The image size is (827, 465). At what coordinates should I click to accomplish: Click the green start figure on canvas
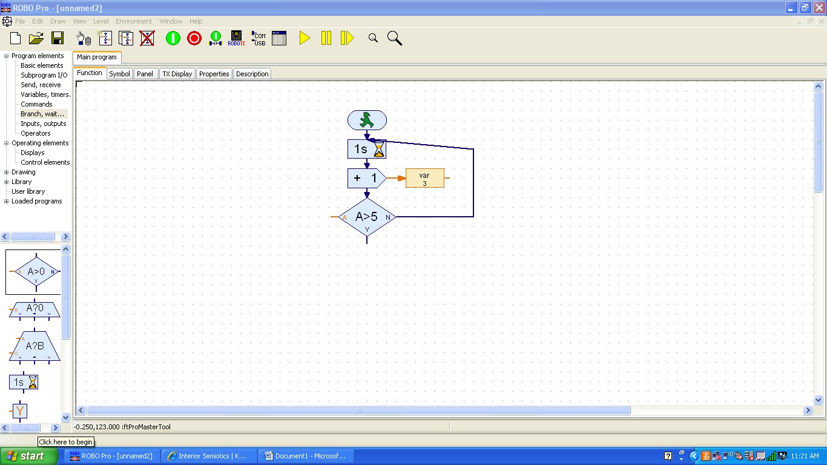click(x=367, y=120)
